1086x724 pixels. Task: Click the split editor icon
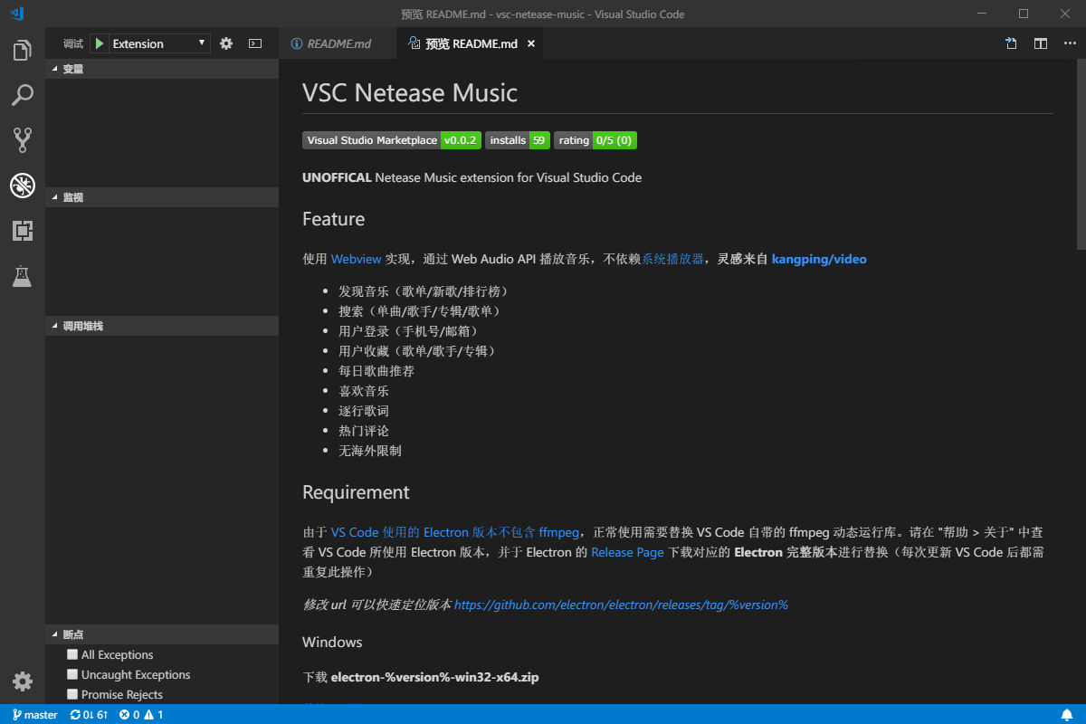point(1040,43)
